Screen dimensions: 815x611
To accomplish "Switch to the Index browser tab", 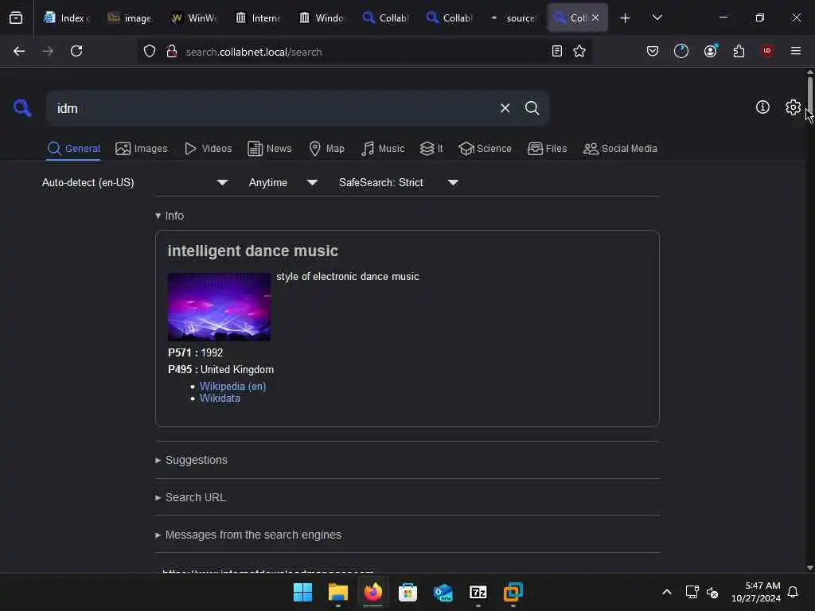I will [x=67, y=18].
